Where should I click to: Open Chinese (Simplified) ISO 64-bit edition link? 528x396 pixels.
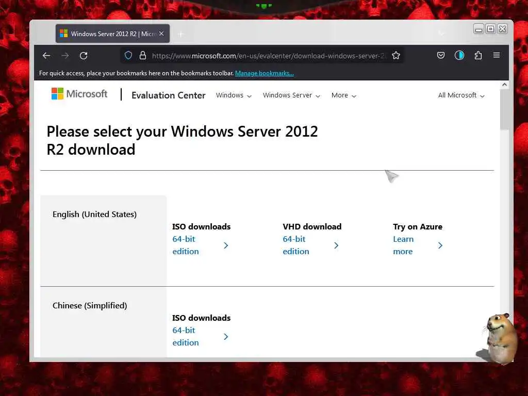[186, 336]
